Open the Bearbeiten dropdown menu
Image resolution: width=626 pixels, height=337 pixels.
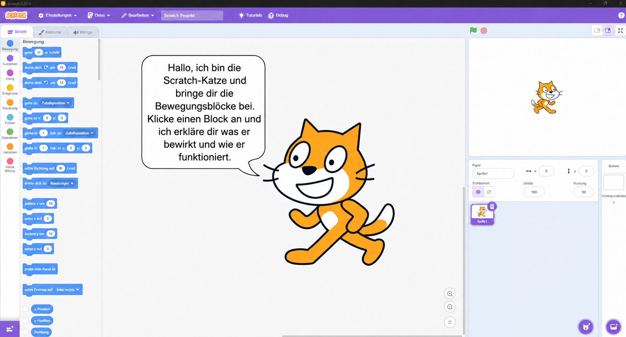coord(138,15)
